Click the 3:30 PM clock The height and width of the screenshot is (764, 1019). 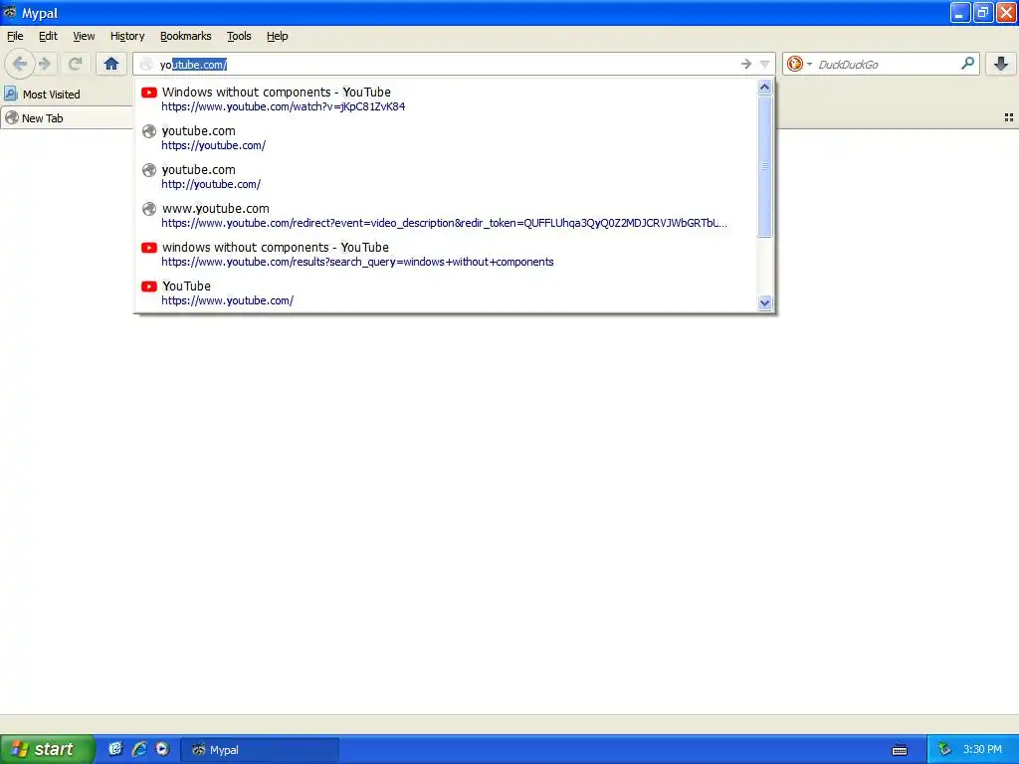coord(982,749)
